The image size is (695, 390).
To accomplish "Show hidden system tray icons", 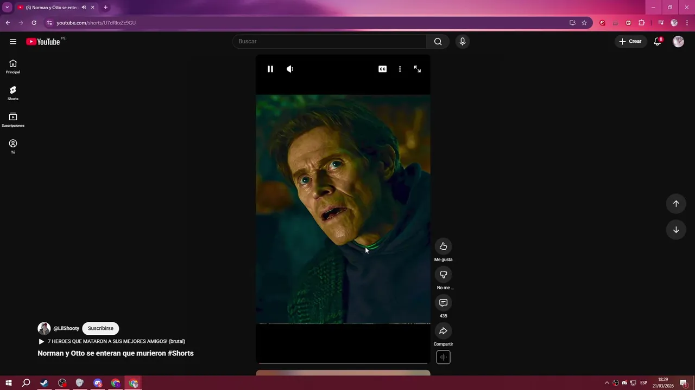I will point(607,383).
